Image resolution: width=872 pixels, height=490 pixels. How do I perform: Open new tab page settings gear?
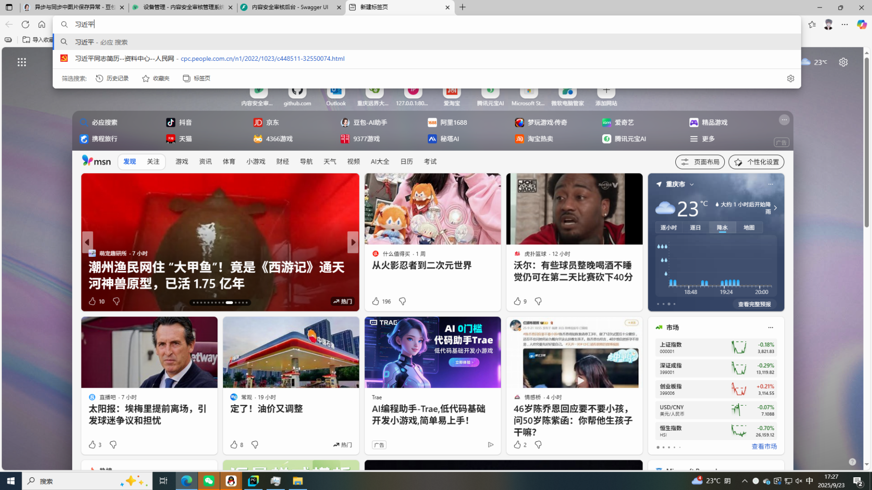(x=843, y=62)
